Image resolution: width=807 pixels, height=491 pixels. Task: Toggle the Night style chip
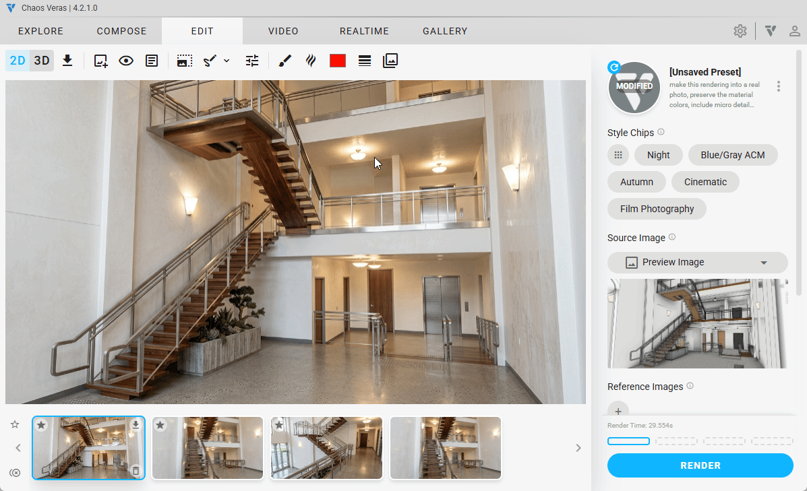658,155
